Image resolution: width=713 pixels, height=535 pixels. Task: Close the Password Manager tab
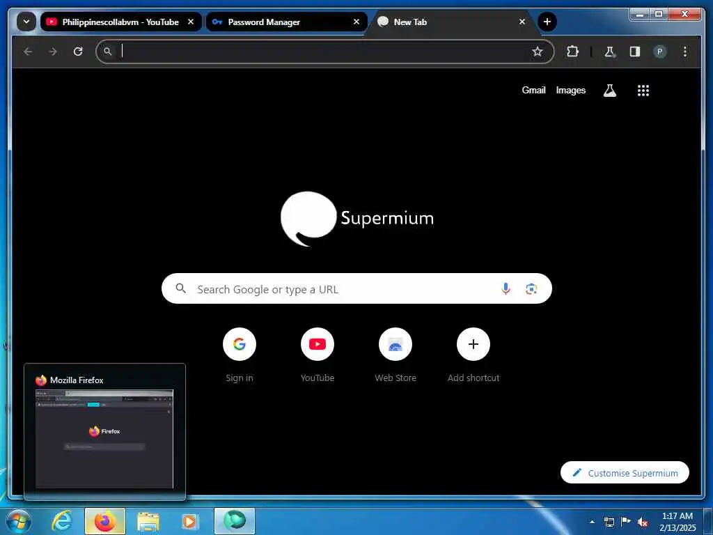point(356,22)
